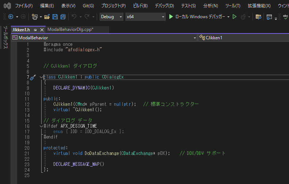This screenshot has width=289, height=184.
Task: Open the Git(G) menu
Action: point(88,6)
